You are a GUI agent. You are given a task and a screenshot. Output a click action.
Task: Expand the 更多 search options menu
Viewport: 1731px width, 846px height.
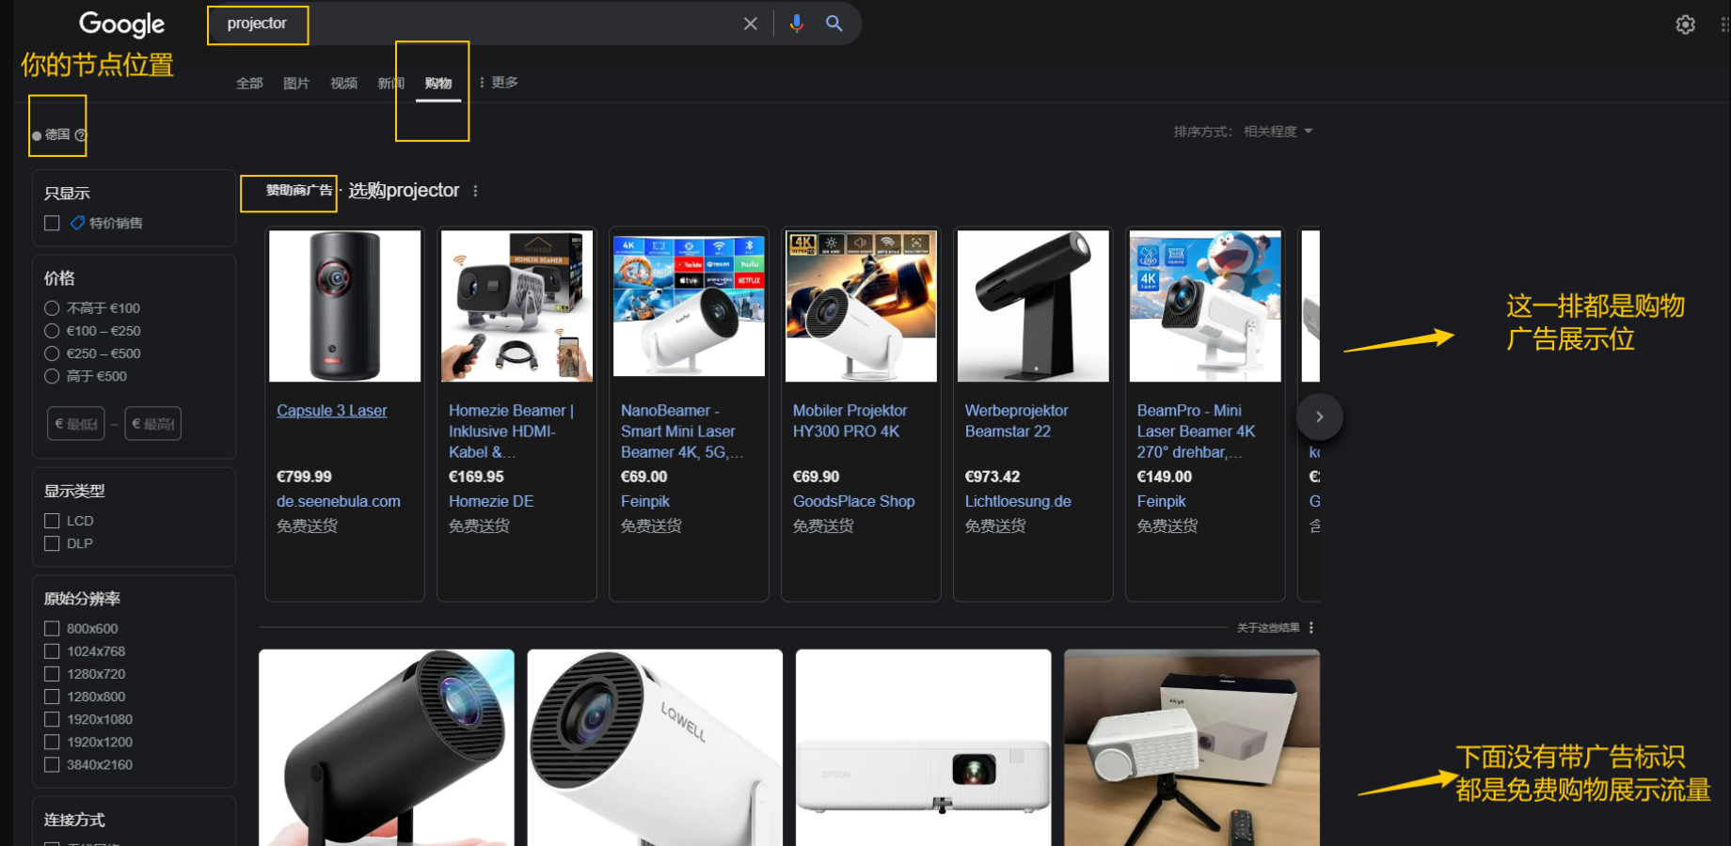[x=499, y=83]
